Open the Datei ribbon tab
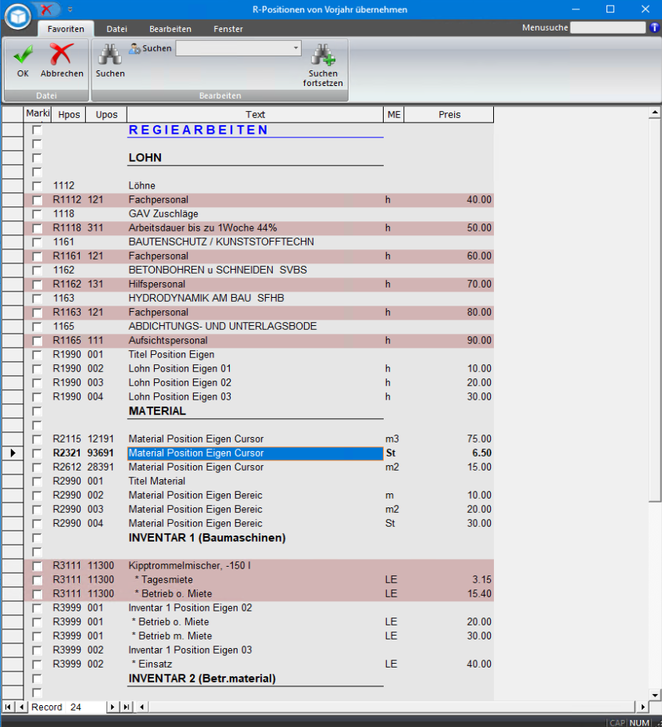The image size is (662, 727). click(116, 29)
